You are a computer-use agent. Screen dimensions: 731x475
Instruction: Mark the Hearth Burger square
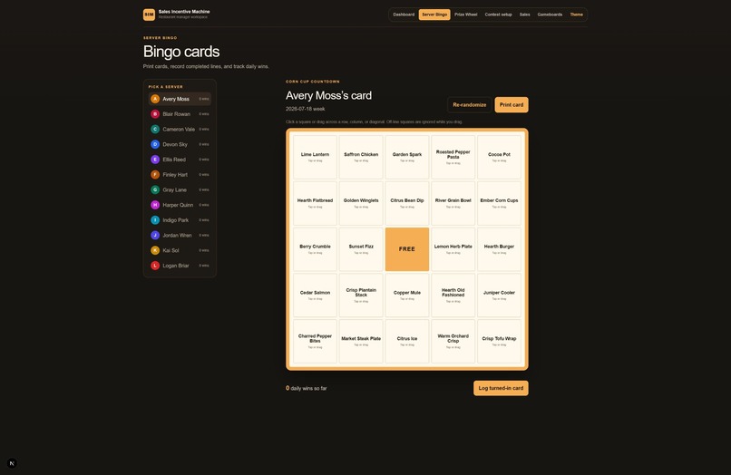click(x=500, y=249)
